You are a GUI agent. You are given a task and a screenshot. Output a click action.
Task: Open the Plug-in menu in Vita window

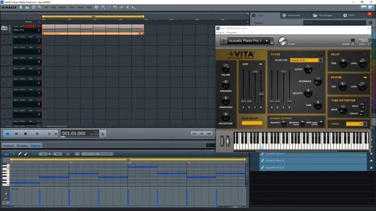click(x=220, y=33)
